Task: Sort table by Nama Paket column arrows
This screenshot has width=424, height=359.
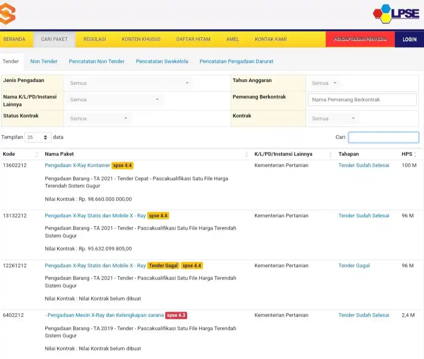Action: [247, 154]
